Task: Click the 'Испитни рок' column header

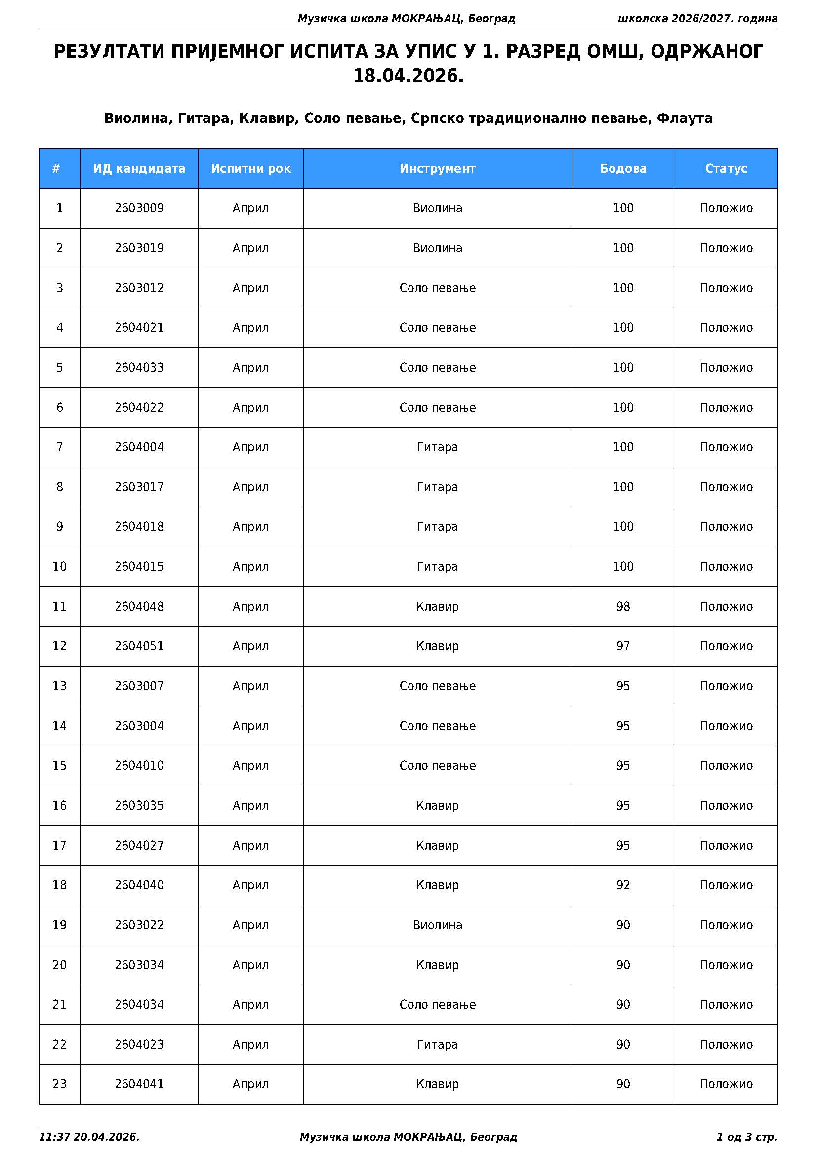Action: coord(250,168)
